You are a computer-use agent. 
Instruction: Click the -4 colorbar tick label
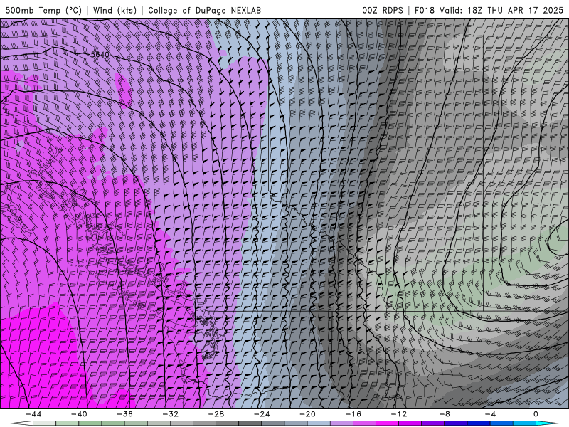490,414
